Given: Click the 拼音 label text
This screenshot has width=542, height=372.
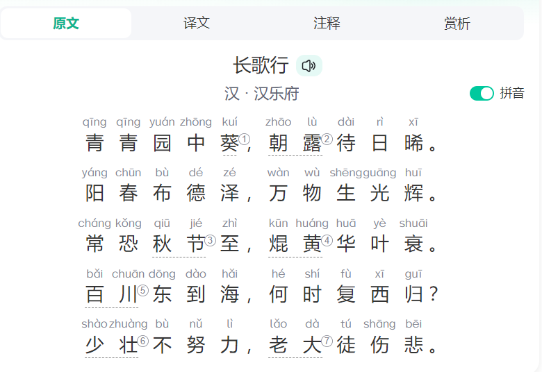Looking at the screenshot, I should (512, 93).
